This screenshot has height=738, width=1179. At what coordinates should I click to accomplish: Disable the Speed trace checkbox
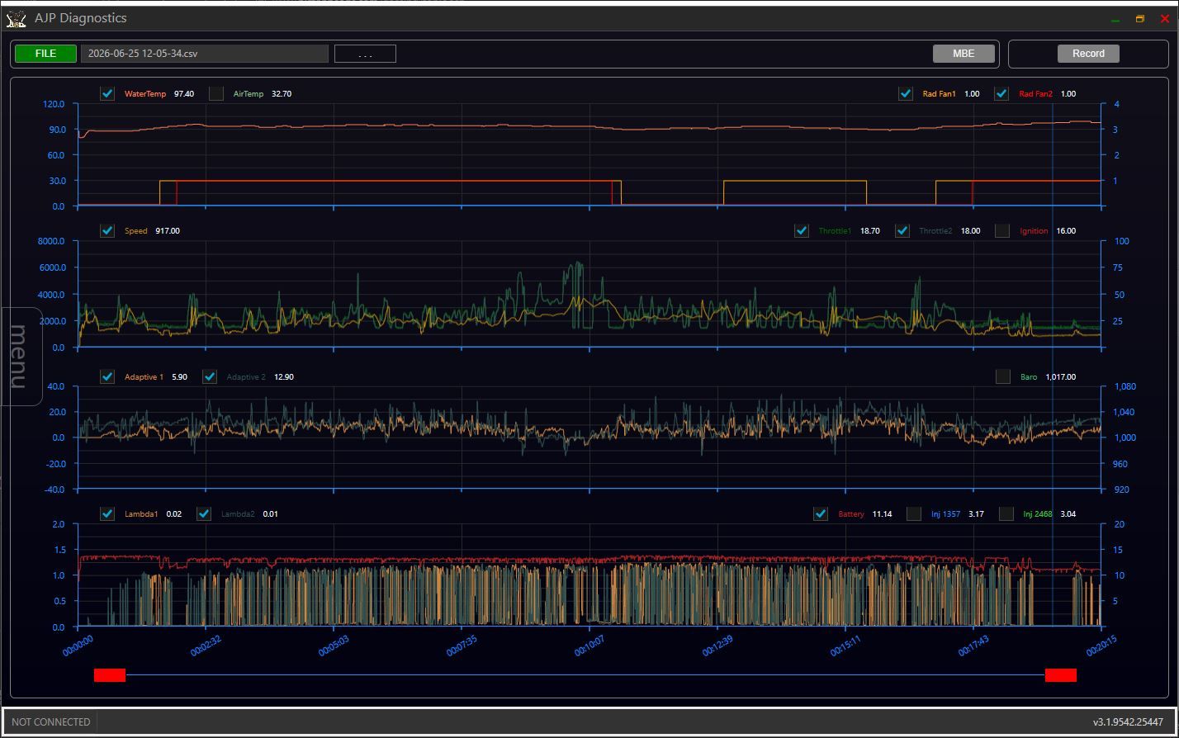coord(107,230)
